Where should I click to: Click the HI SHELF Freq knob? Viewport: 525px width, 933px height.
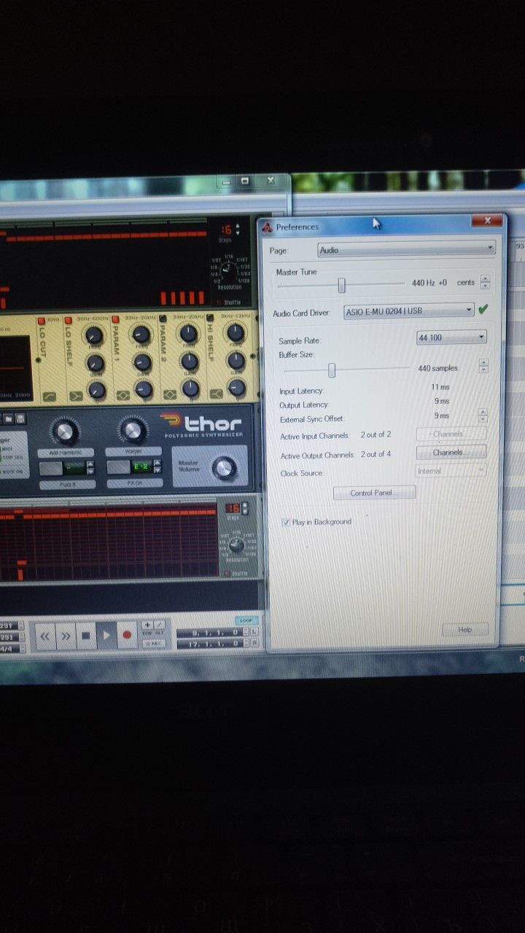(236, 333)
